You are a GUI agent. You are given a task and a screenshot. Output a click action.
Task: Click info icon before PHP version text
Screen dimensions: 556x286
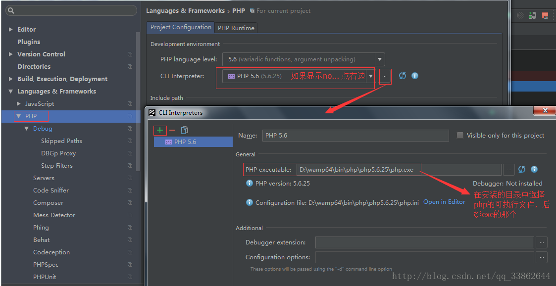[250, 183]
